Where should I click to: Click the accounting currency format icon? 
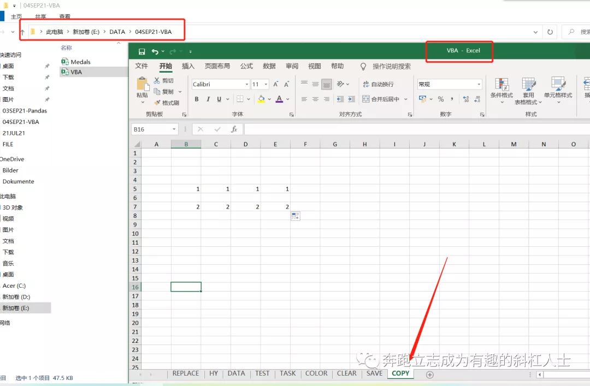point(422,99)
